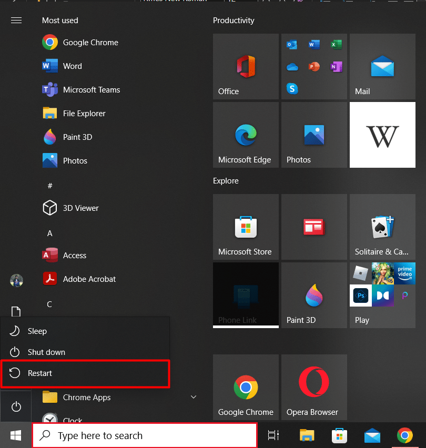
Task: Jump to the # letter index header
Action: coord(50,186)
